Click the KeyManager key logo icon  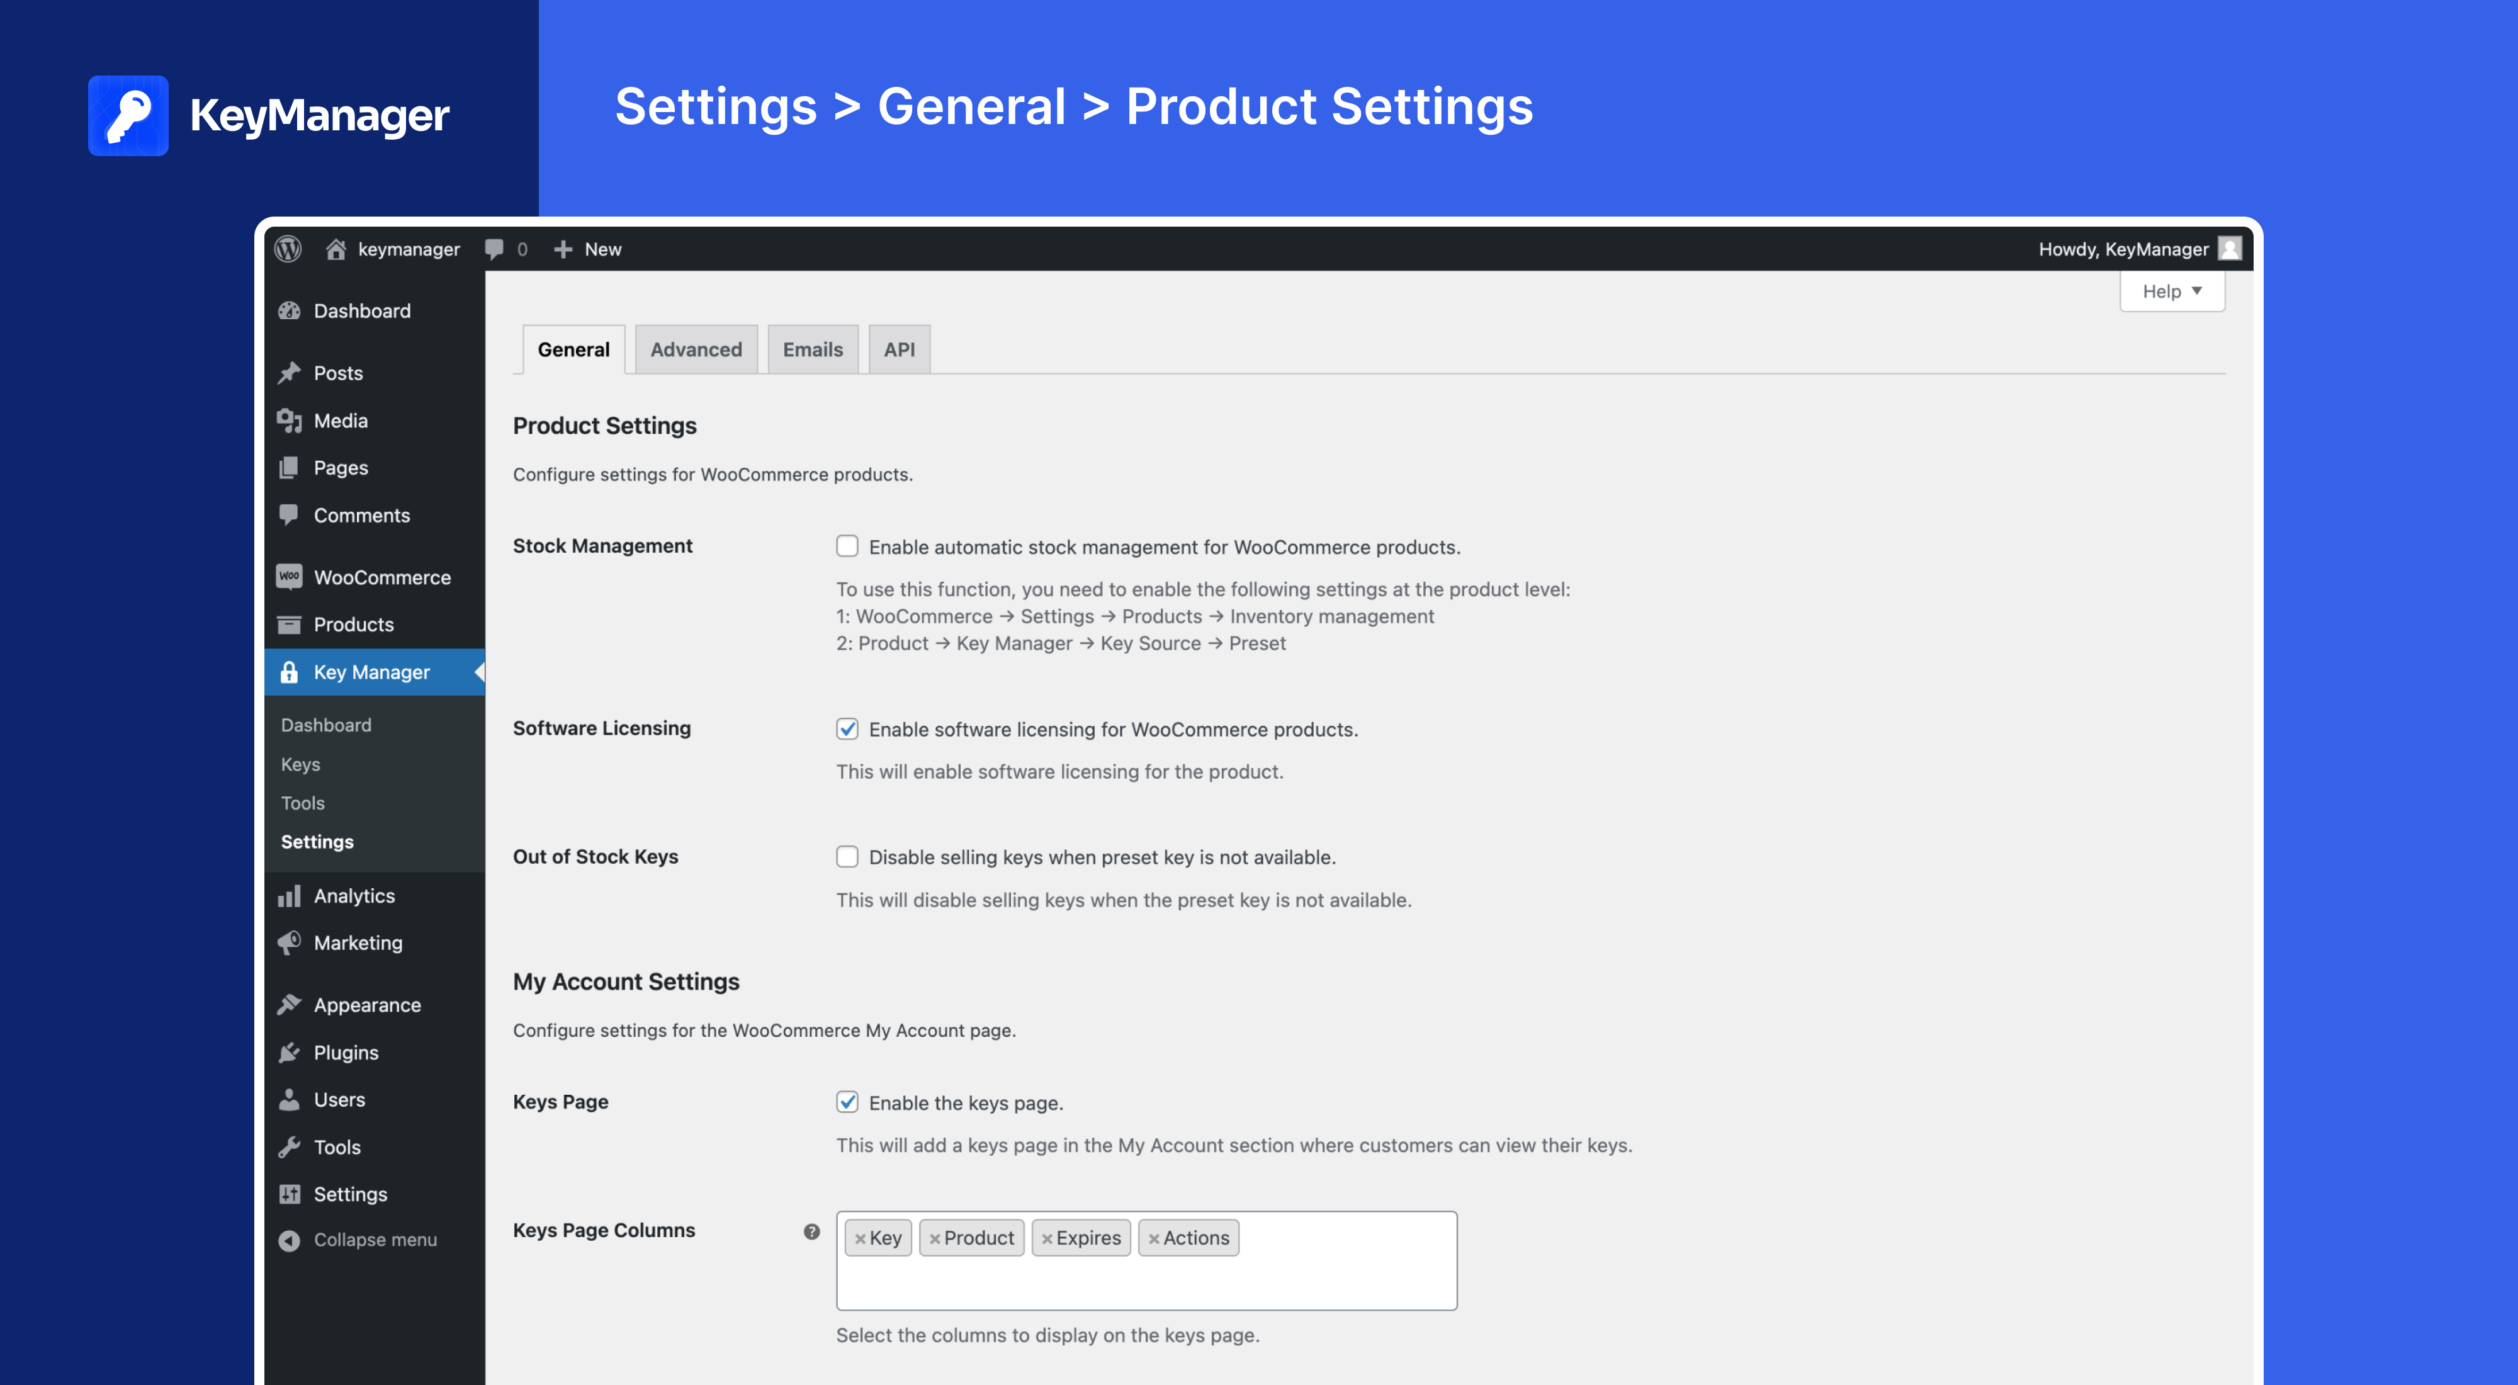click(128, 115)
